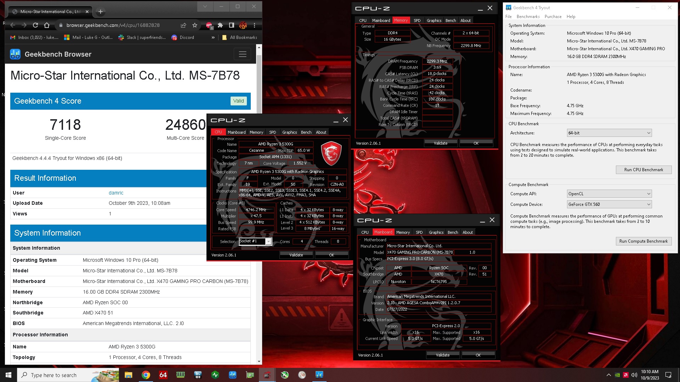This screenshot has height=382, width=680.
Task: Open the Mail - Luke G Outlook bookmark
Action: point(88,37)
